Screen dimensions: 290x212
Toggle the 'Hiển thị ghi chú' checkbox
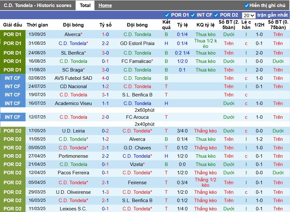[246, 5]
